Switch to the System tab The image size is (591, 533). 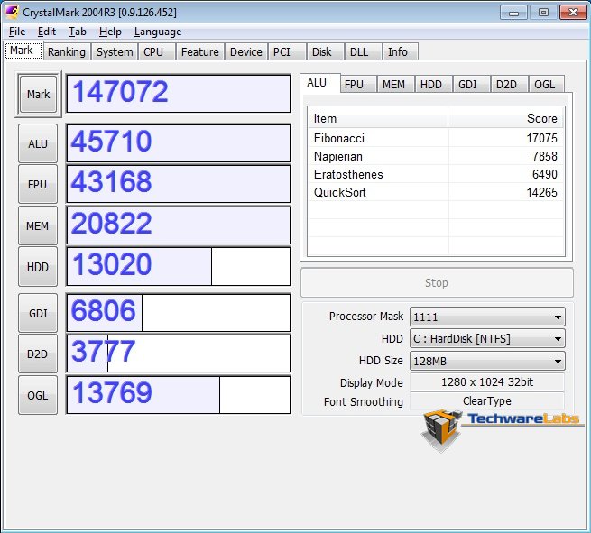pos(115,51)
